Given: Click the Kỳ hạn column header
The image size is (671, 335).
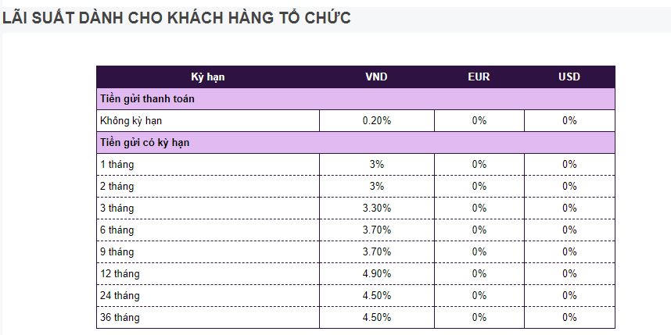Looking at the screenshot, I should click(208, 77).
